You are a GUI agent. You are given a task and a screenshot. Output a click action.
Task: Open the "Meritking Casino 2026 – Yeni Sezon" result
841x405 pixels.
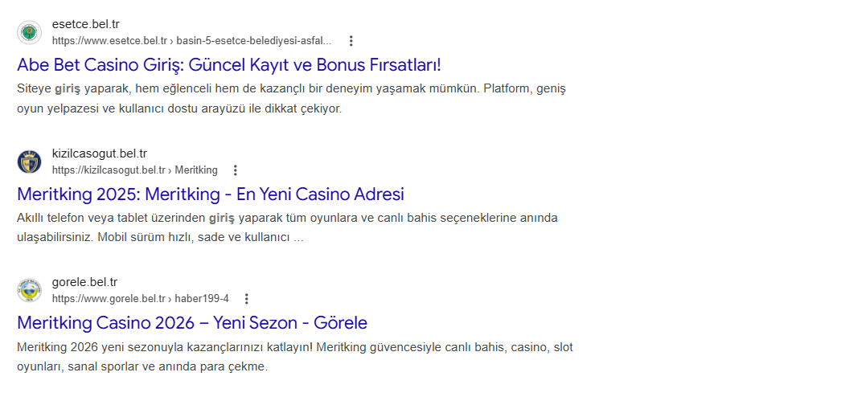point(192,323)
